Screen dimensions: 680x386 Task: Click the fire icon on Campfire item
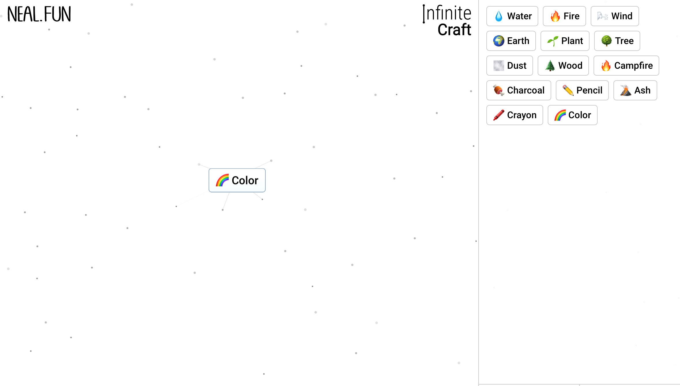coord(606,66)
